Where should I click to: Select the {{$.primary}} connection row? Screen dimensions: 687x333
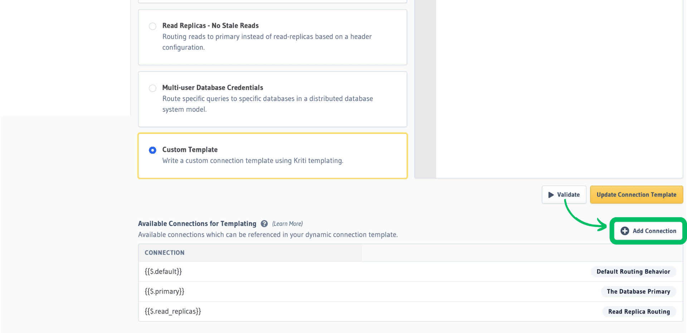point(164,291)
